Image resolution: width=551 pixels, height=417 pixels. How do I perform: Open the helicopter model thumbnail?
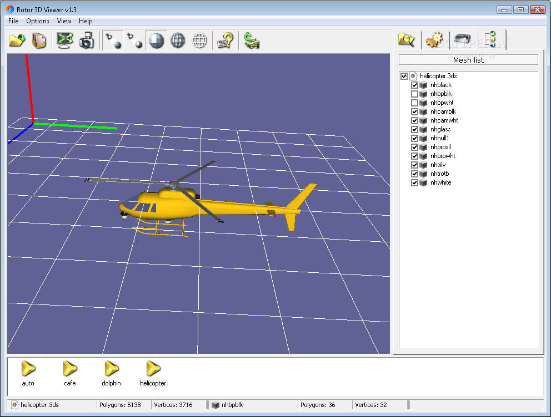click(x=153, y=373)
